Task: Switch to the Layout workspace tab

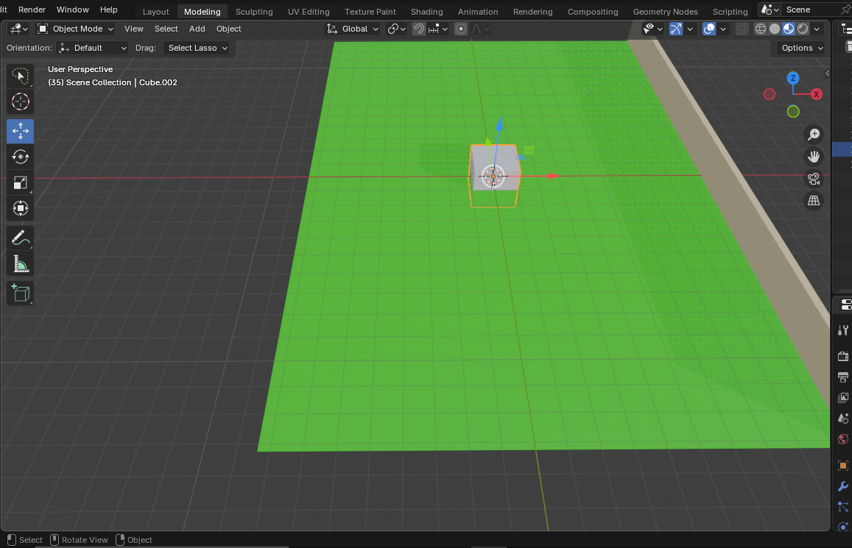Action: tap(156, 11)
